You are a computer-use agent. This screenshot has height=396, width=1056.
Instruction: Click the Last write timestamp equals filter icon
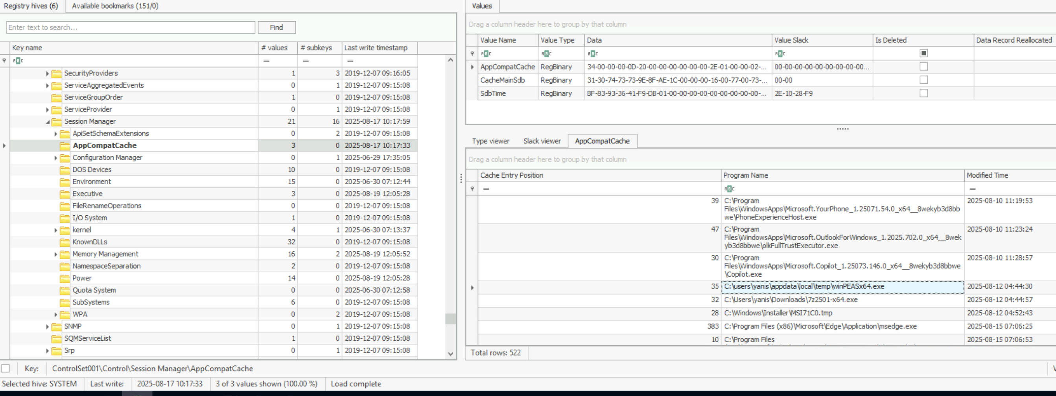350,60
